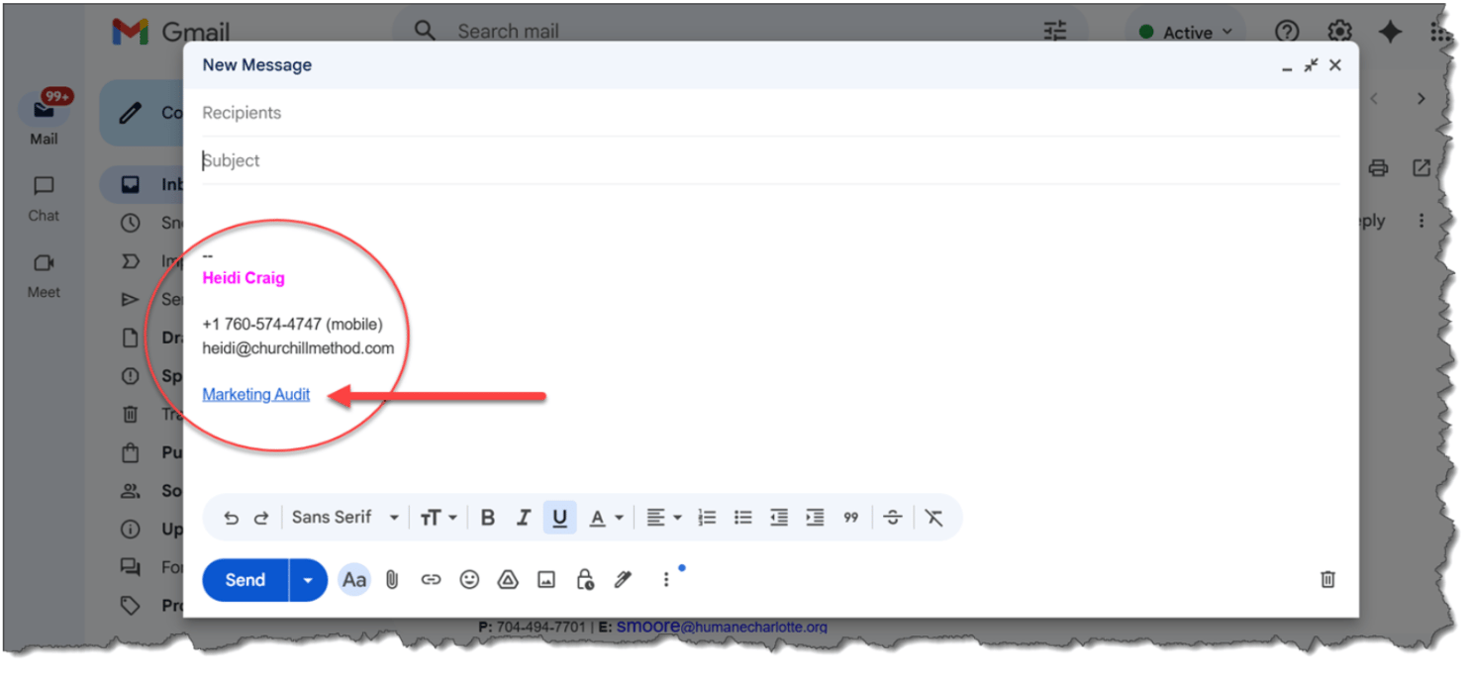Open Gmail Settings gear

1339,32
